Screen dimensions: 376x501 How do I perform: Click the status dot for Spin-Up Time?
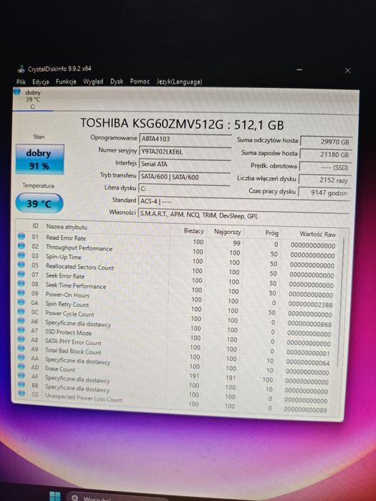[21, 255]
